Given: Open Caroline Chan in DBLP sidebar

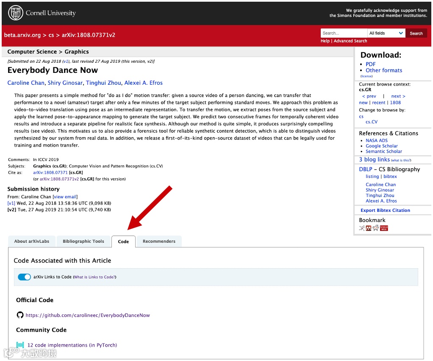Looking at the screenshot, I should pyautogui.click(x=381, y=184).
